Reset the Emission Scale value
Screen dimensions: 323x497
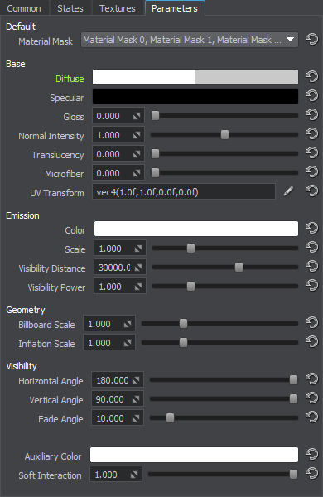311,247
